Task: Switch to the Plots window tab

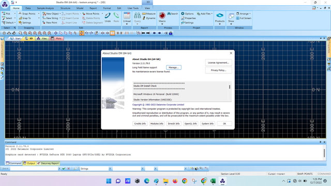Action: (x=56, y=38)
